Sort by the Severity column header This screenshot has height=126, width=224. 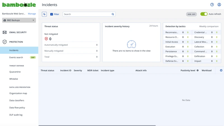pos(78,71)
